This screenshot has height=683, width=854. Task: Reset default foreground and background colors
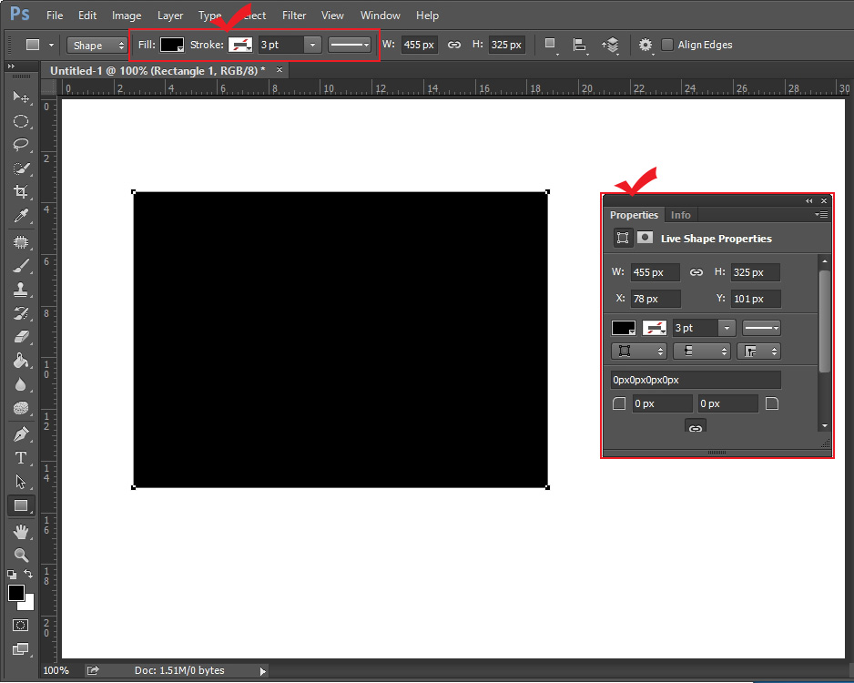tap(12, 574)
